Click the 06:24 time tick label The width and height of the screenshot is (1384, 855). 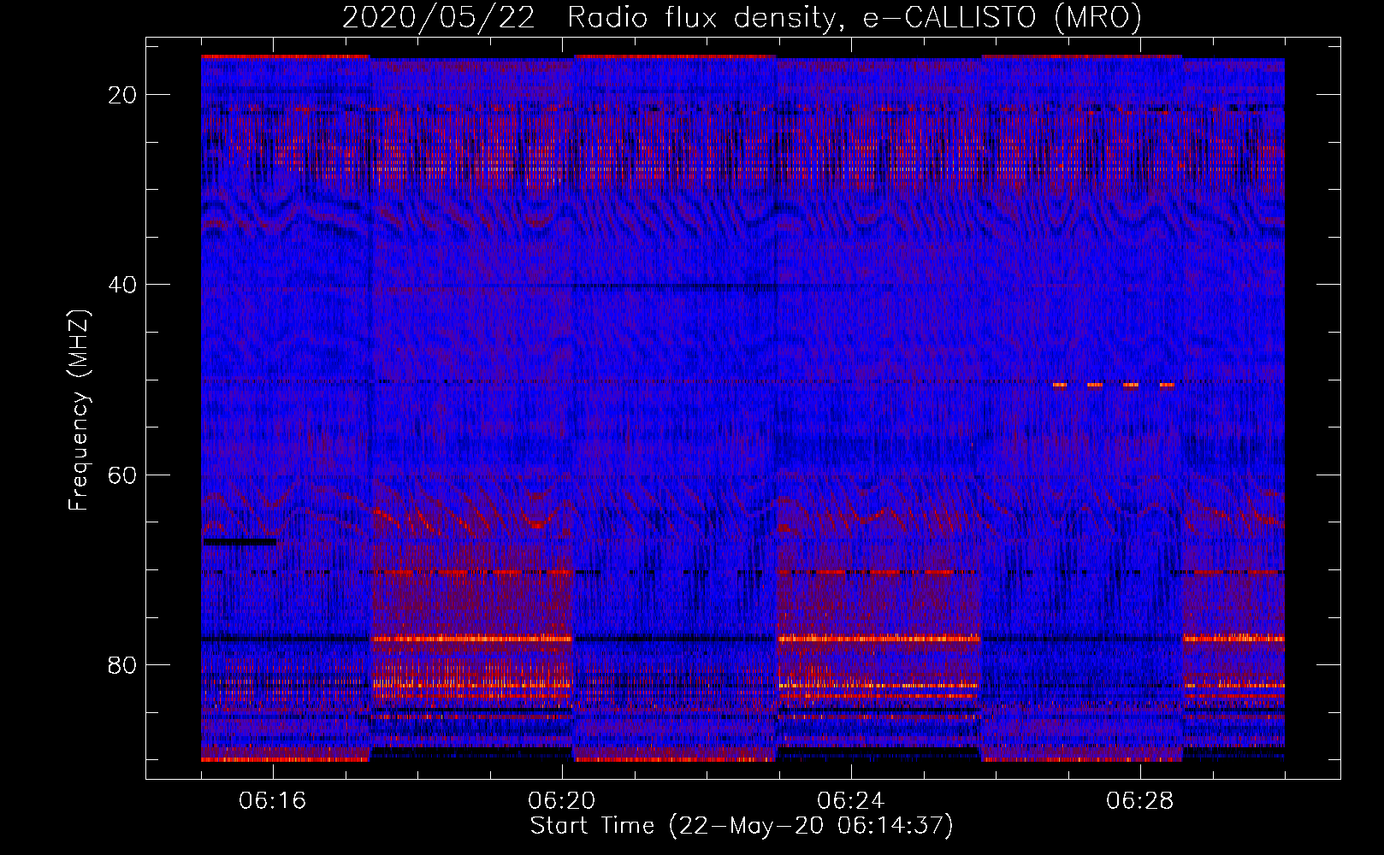tap(851, 801)
